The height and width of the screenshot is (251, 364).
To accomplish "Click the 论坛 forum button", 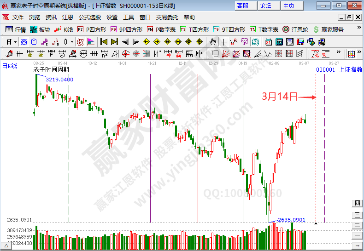I will point(265,6).
